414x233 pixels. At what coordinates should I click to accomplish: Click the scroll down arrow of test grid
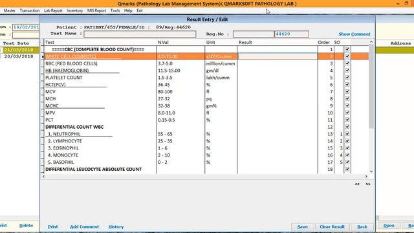(371, 172)
